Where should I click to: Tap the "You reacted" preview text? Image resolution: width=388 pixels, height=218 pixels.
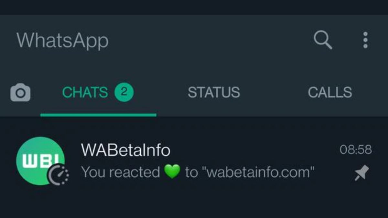click(x=120, y=172)
